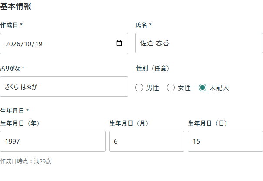
Task: Click the birth day field showing 15
Action: 225,141
